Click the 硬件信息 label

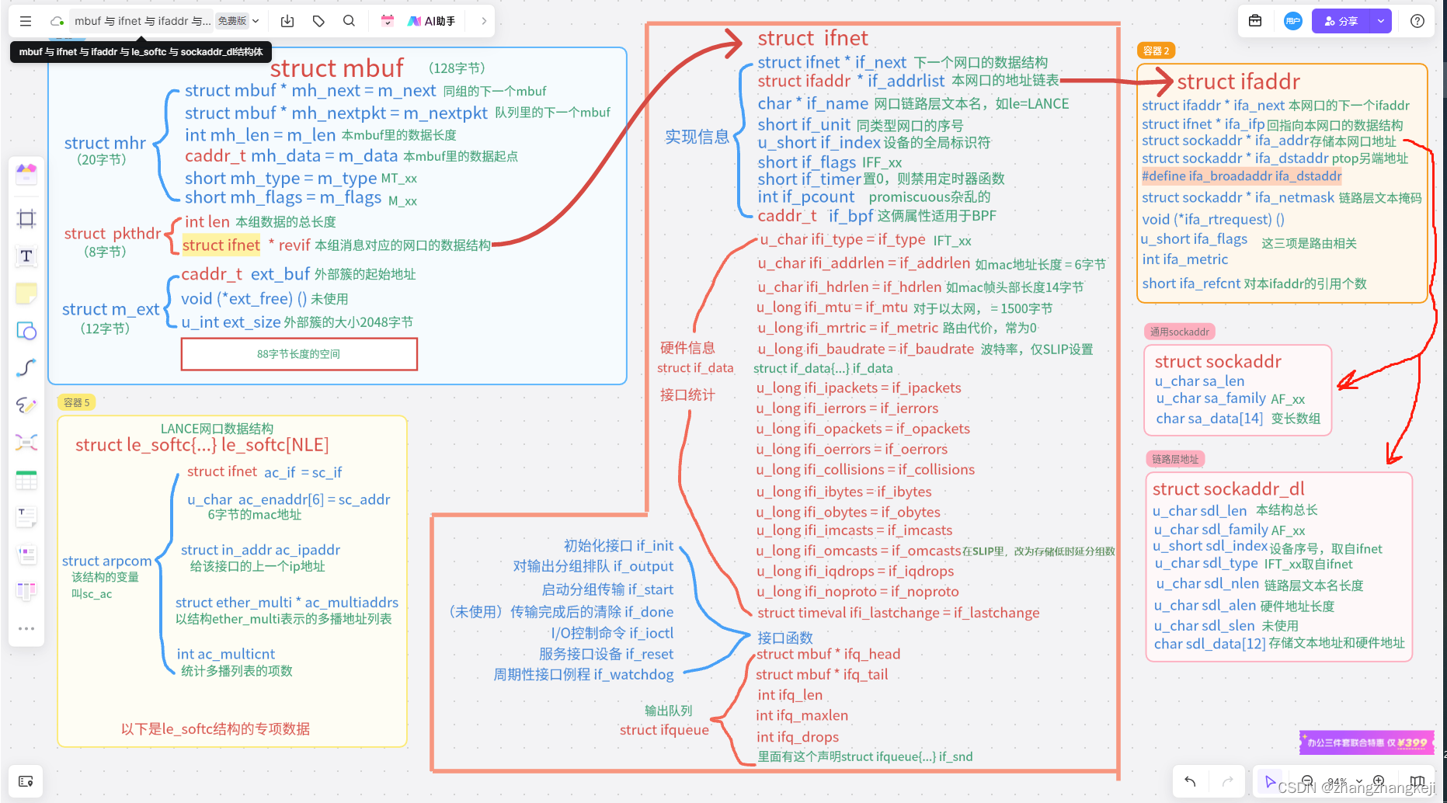(x=687, y=348)
